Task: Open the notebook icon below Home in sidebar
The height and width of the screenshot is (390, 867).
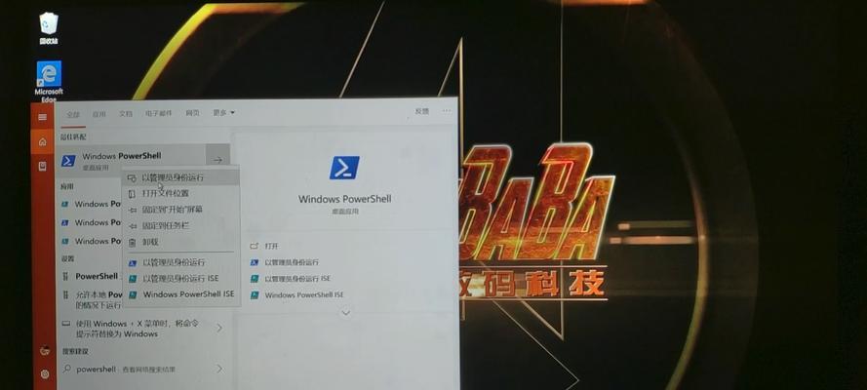Action: 43,167
